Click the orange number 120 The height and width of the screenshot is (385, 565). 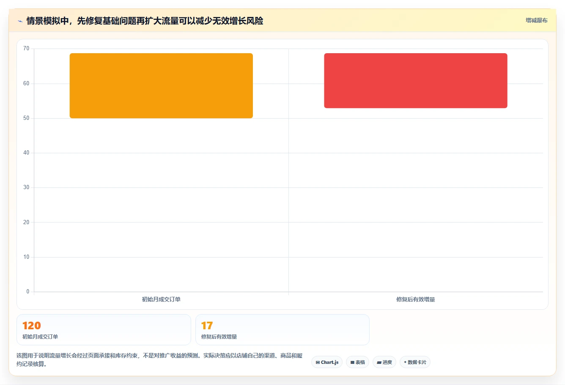[32, 325]
